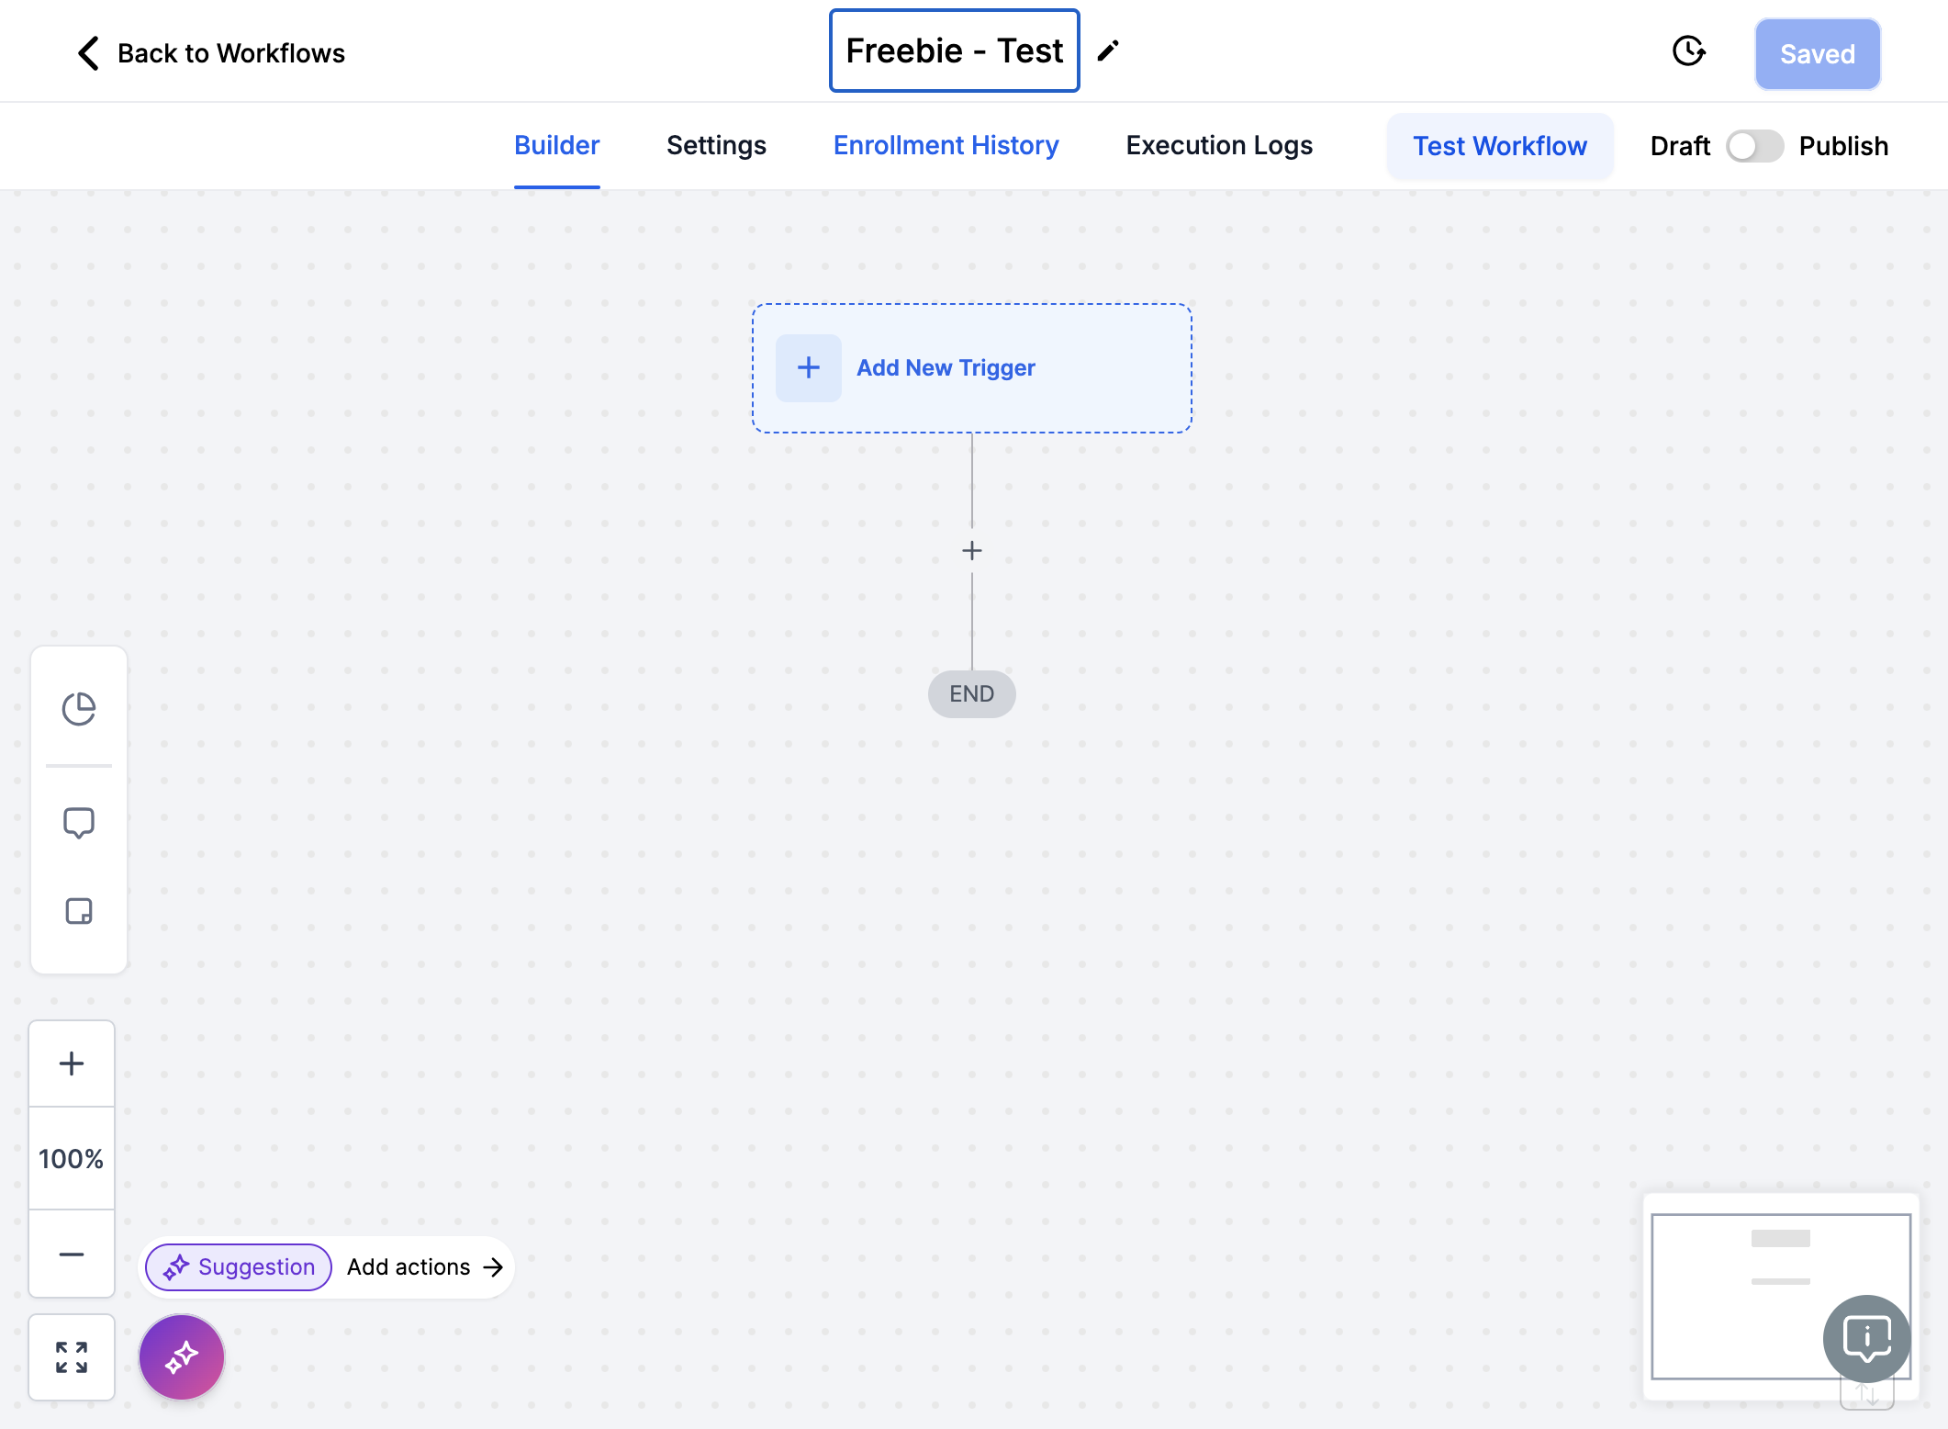Click the workflow name field Freebie - Test
The image size is (1948, 1429).
click(x=955, y=51)
